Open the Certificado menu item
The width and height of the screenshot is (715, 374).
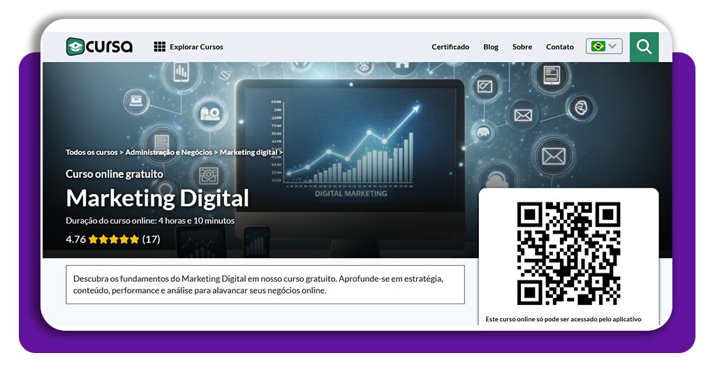(450, 47)
